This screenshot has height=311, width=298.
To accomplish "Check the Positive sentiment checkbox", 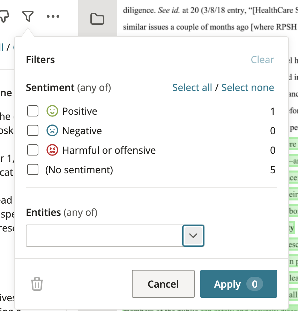I will [x=33, y=111].
